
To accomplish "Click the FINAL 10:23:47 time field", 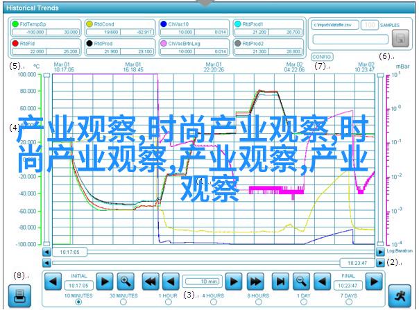I will point(348,286).
